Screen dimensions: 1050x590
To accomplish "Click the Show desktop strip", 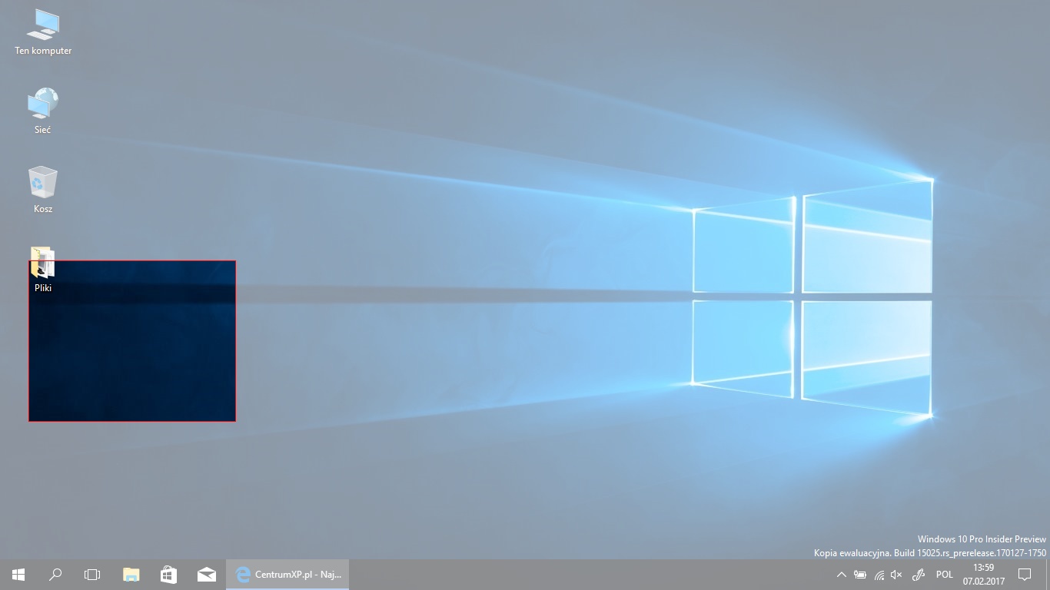I will tap(1047, 575).
